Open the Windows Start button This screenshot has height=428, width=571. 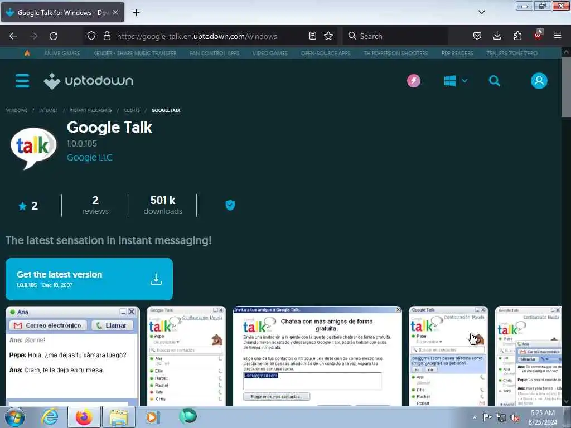[14, 417]
